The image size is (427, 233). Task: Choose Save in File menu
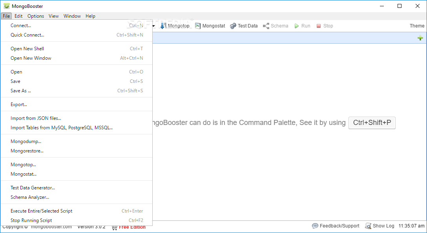77,81
